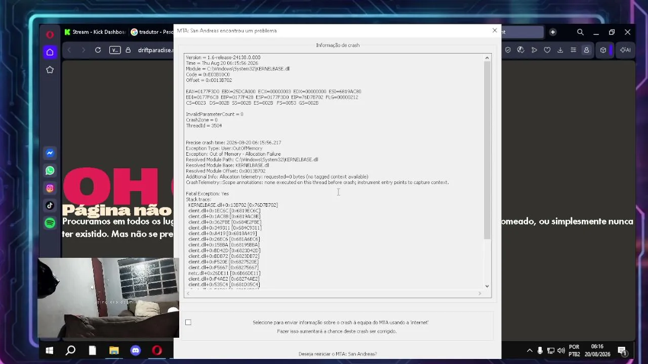This screenshot has height=364, width=648.
Task: Open WhatsApp in the Opera sidebar
Action: click(x=50, y=171)
